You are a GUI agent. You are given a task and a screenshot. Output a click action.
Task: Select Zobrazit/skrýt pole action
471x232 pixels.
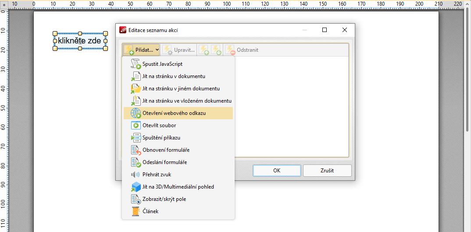coord(178,199)
